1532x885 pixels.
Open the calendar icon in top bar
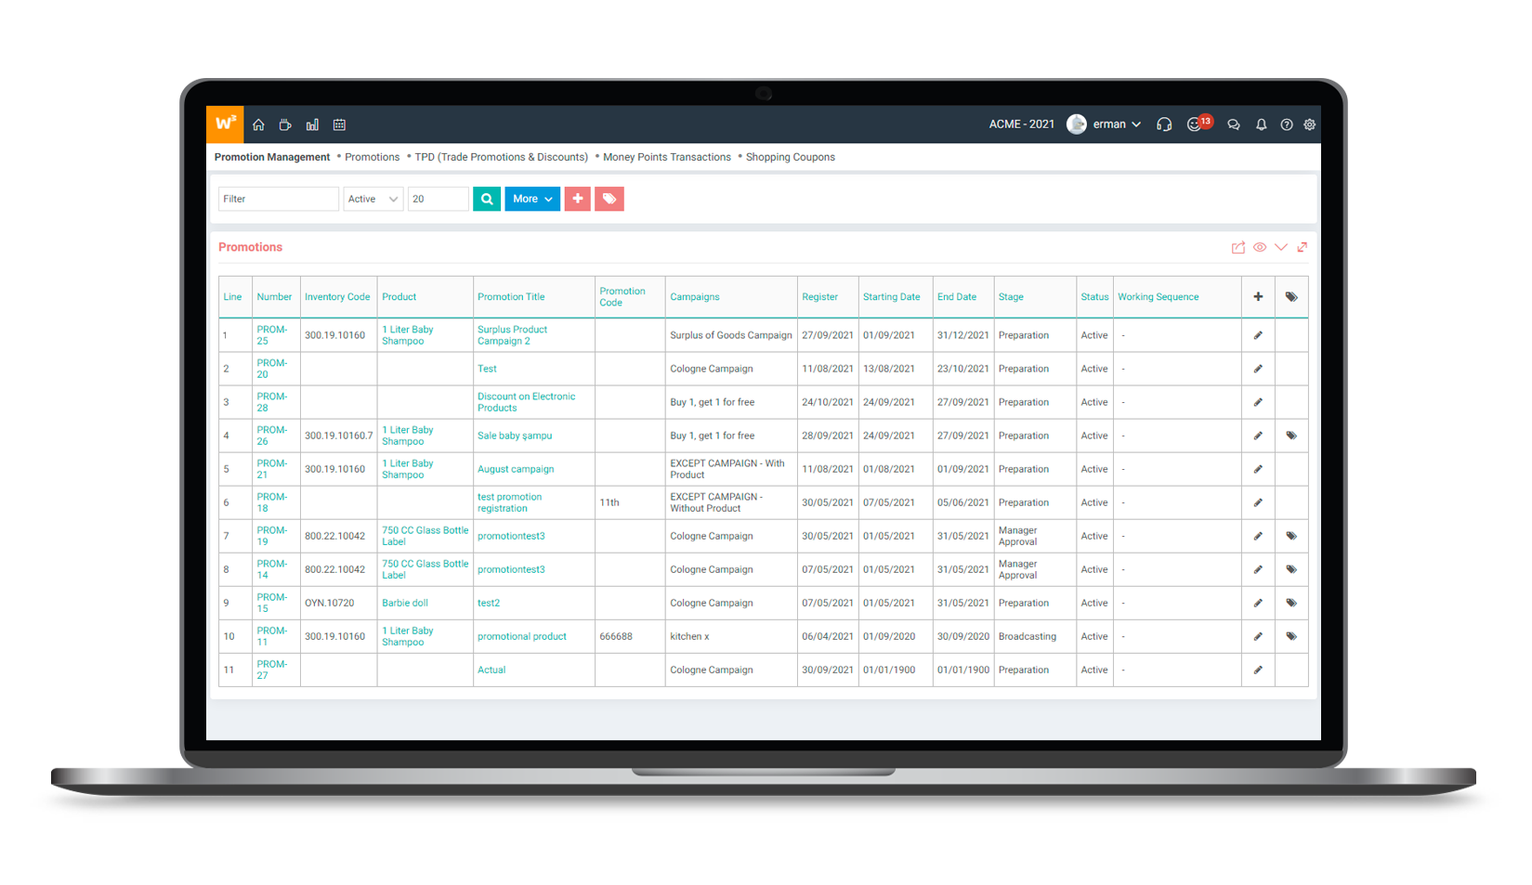coord(339,124)
